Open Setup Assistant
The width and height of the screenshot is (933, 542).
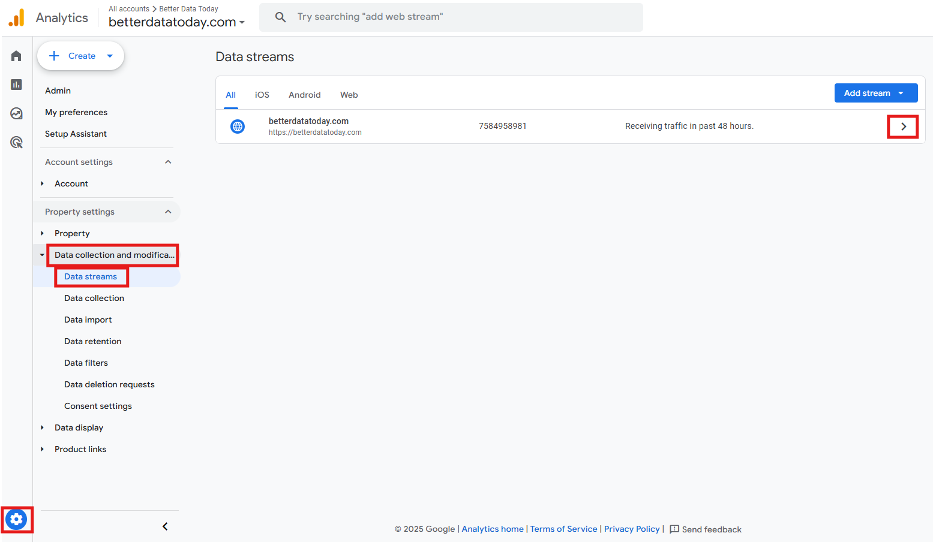click(76, 134)
